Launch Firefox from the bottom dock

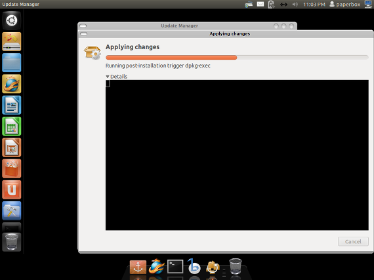tap(156, 266)
